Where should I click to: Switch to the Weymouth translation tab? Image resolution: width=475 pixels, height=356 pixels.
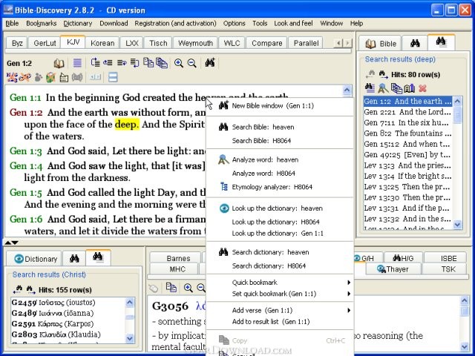[195, 43]
